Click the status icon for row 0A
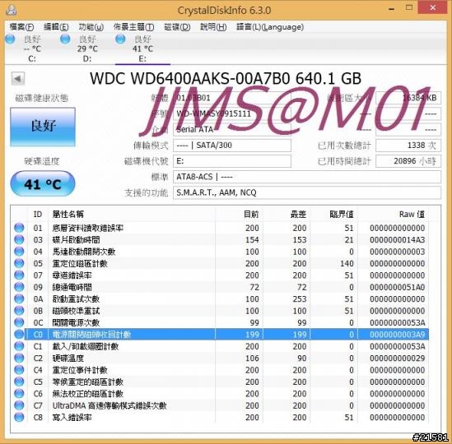Screen dimensions: 452x444 [19, 298]
